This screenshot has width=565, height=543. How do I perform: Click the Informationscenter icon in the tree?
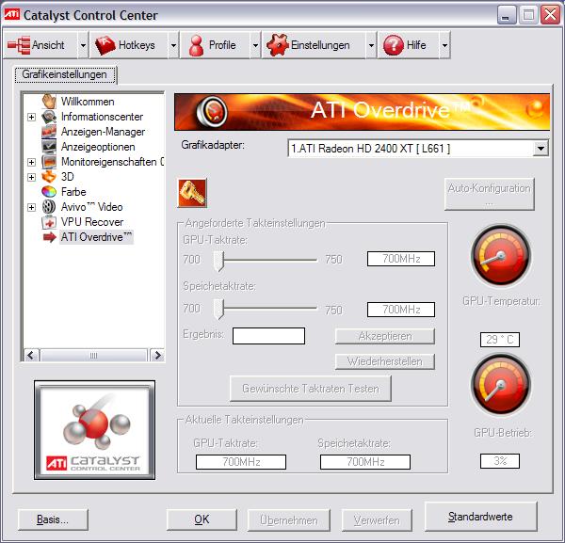(x=49, y=117)
